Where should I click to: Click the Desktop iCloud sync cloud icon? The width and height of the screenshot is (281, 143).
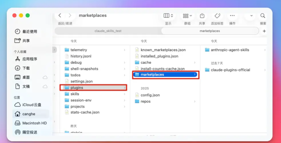pyautogui.click(x=45, y=77)
